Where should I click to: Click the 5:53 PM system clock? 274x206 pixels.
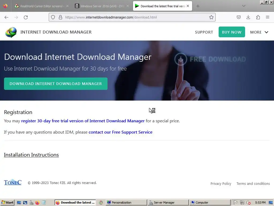[x=260, y=203]
